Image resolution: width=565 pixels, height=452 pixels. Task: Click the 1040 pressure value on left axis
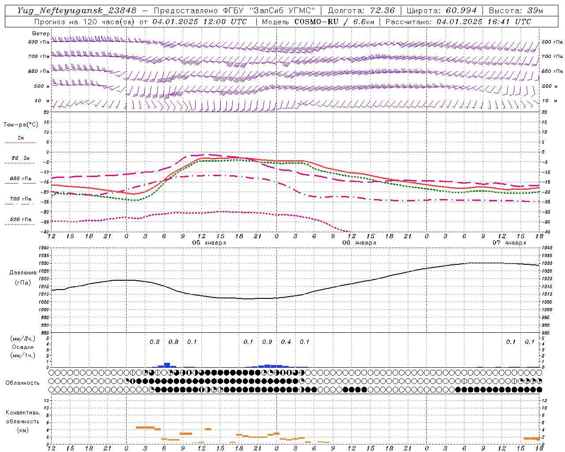pos(44,248)
